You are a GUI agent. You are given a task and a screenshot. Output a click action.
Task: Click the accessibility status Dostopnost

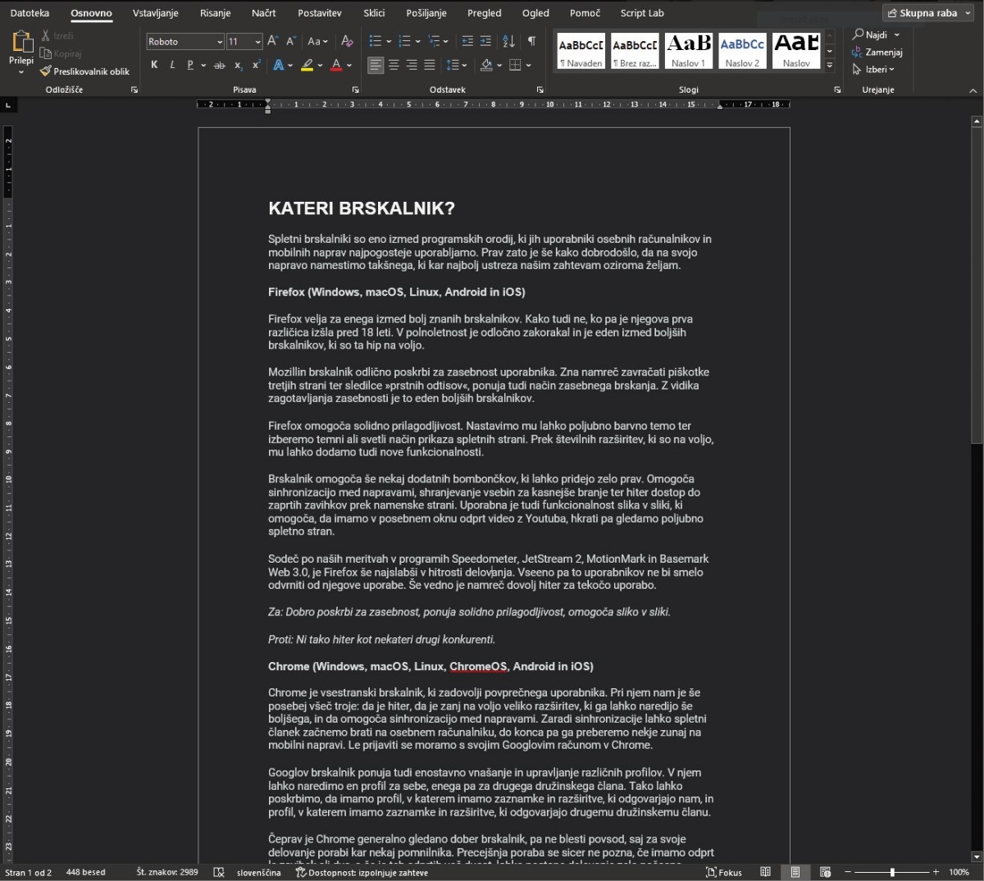tap(362, 872)
